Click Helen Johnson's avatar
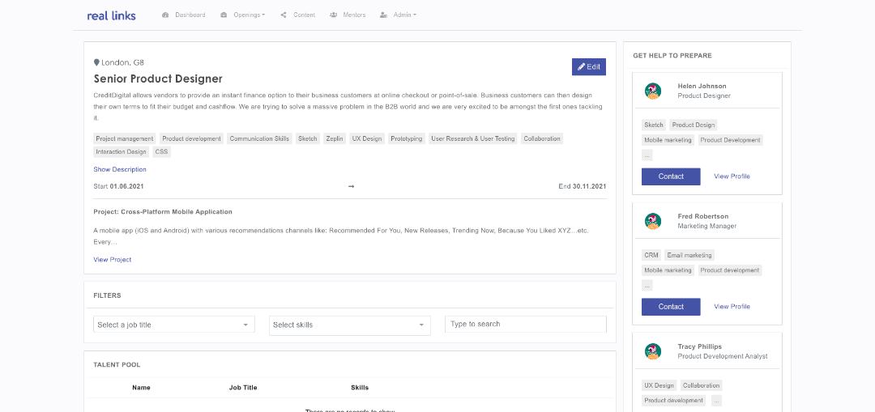875x412 pixels. (x=653, y=91)
